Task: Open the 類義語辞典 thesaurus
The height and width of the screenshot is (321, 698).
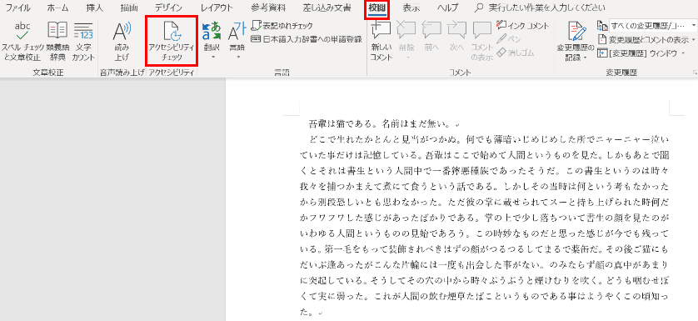Action: pyautogui.click(x=57, y=41)
